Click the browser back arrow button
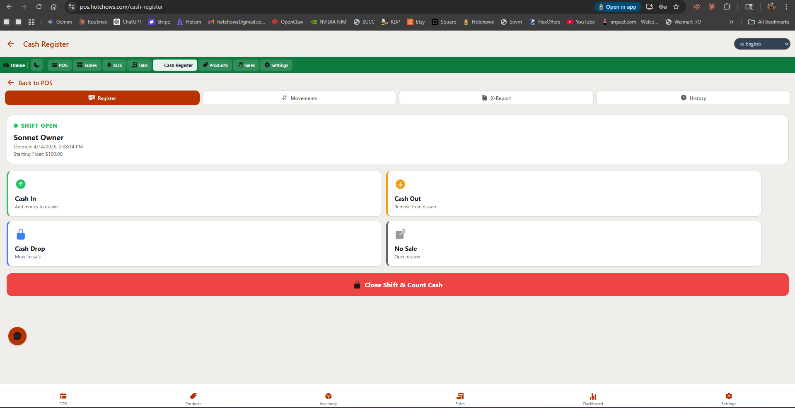795x408 pixels. click(9, 7)
